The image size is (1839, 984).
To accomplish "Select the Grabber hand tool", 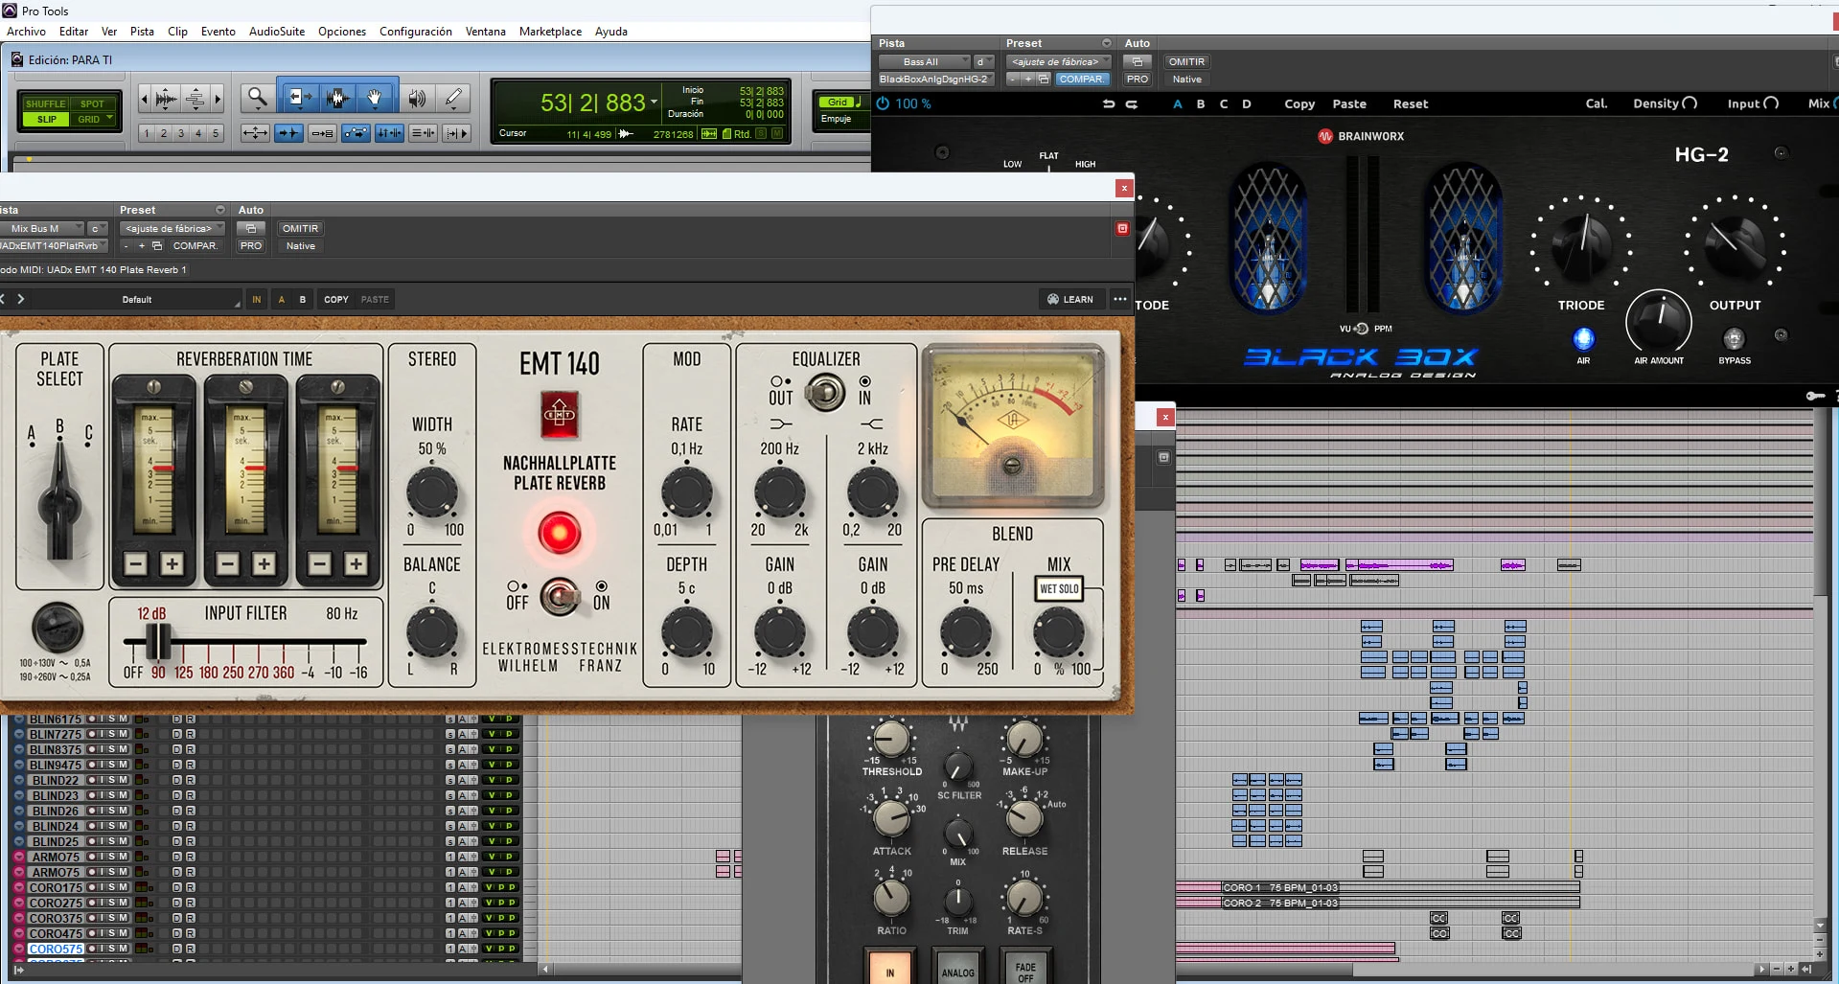I will 376,97.
